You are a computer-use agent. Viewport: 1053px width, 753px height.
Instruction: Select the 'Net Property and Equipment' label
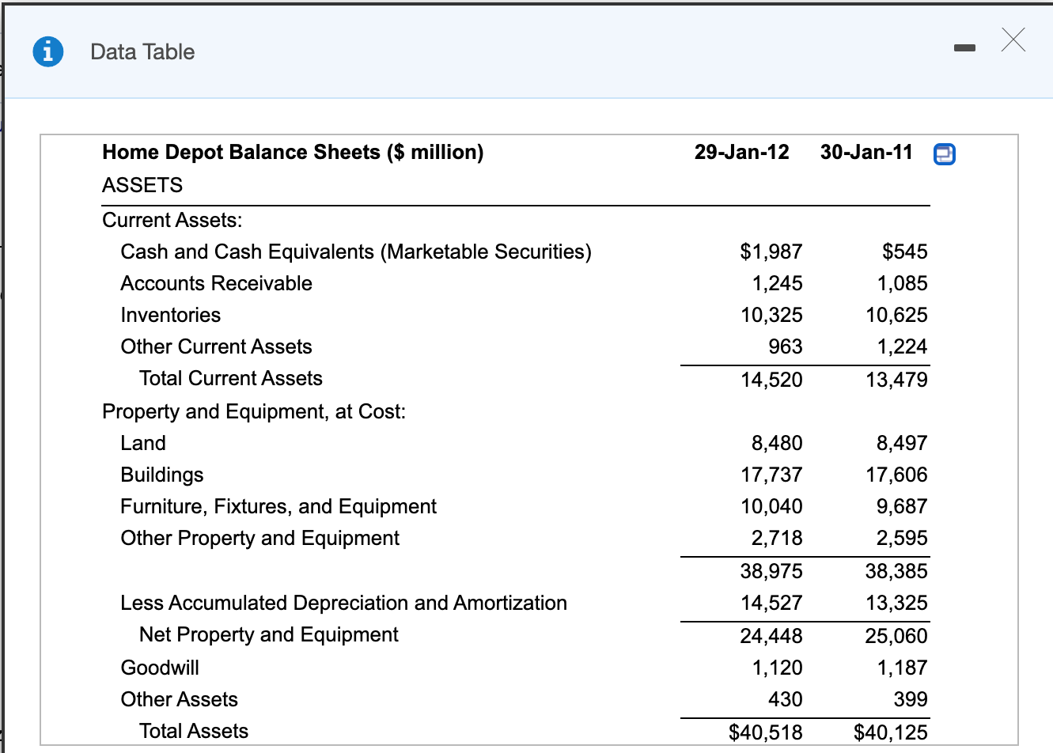point(269,634)
